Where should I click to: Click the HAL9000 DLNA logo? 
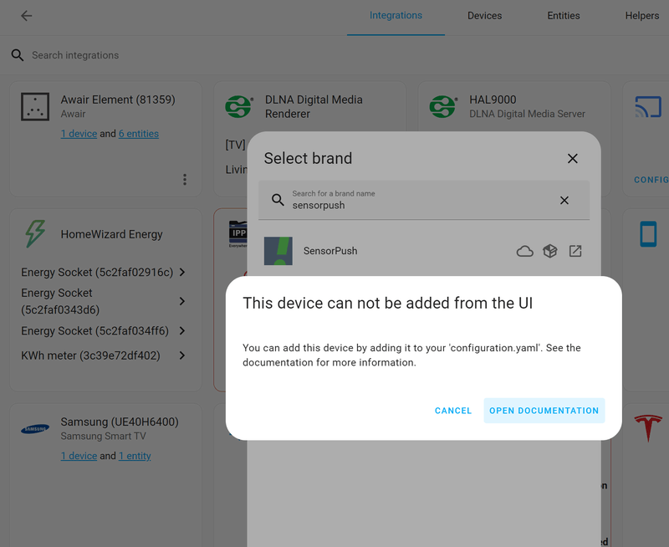click(444, 107)
